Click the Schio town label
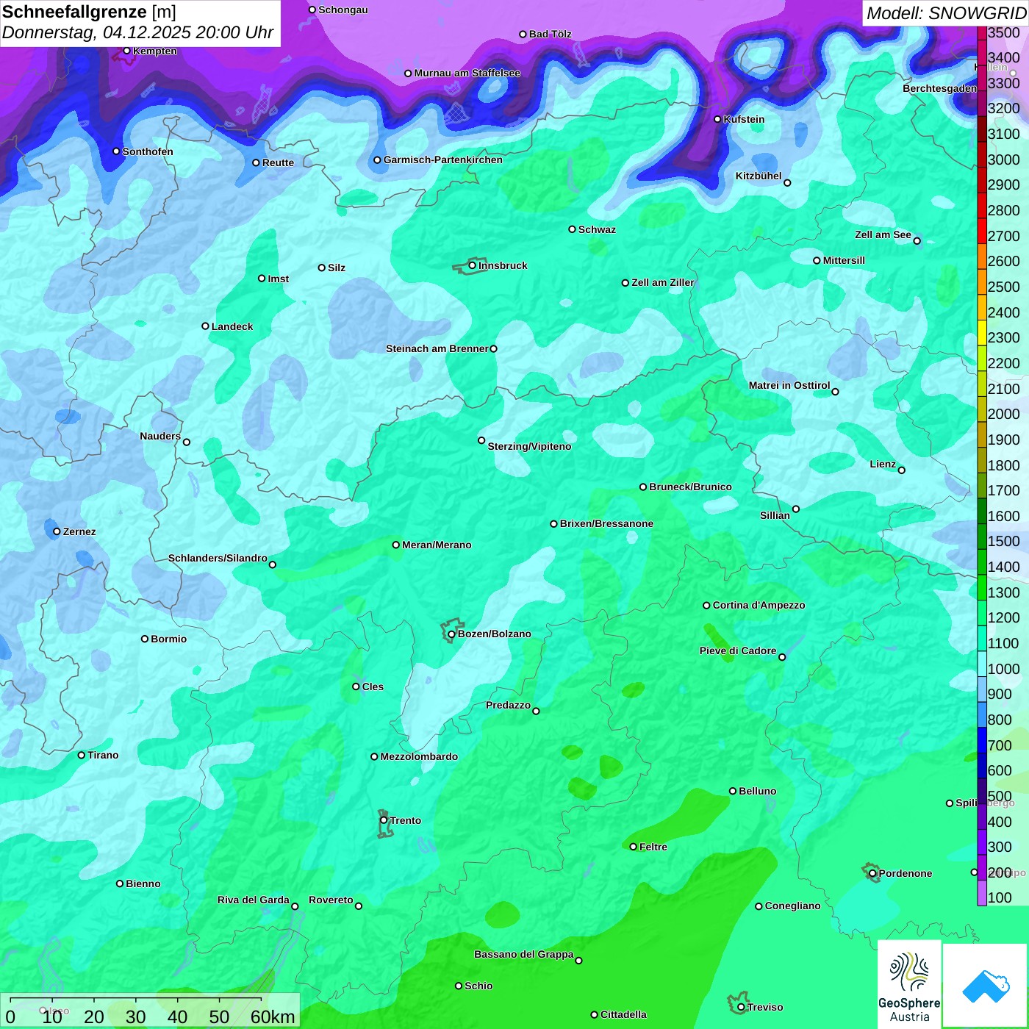 point(478,986)
